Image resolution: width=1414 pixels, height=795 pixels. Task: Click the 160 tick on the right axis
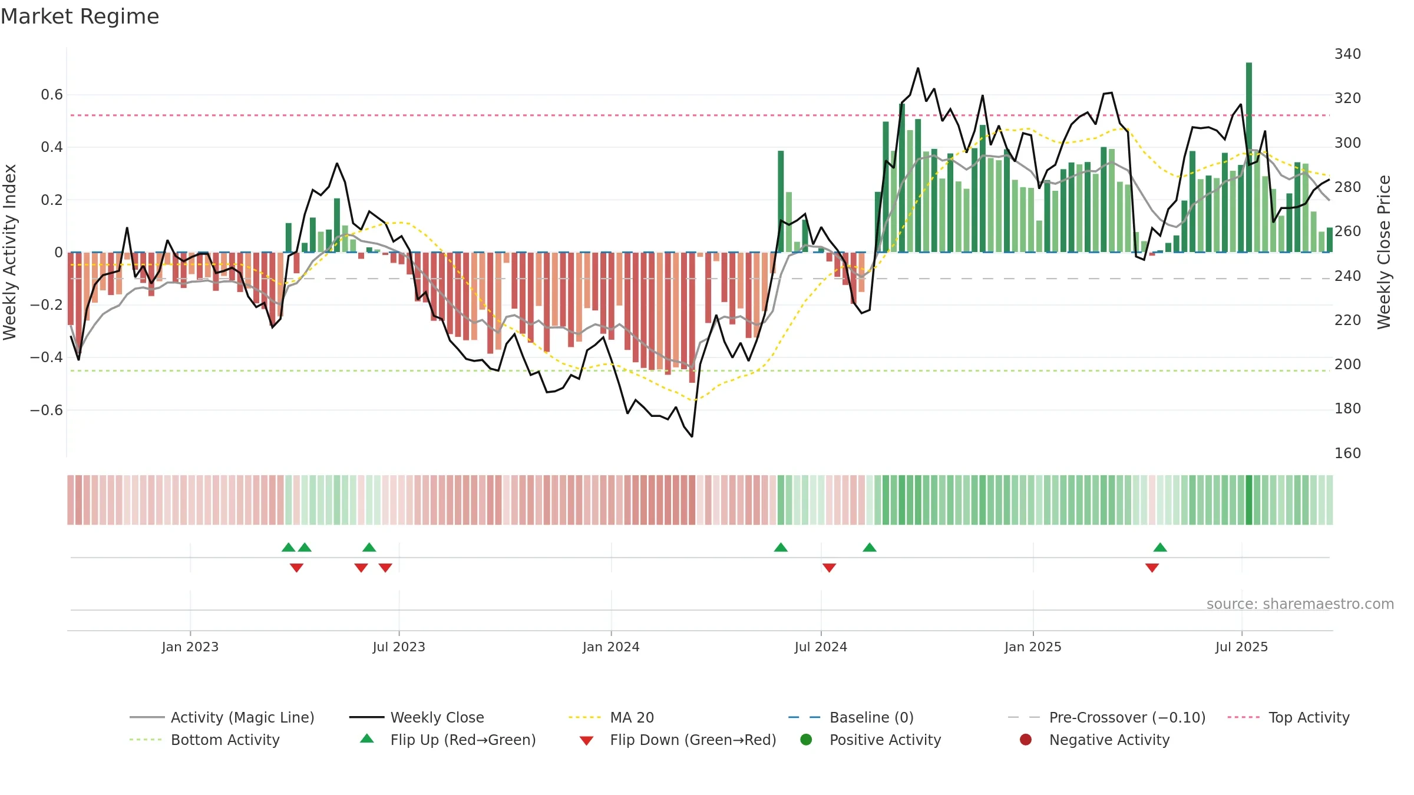[x=1348, y=453]
